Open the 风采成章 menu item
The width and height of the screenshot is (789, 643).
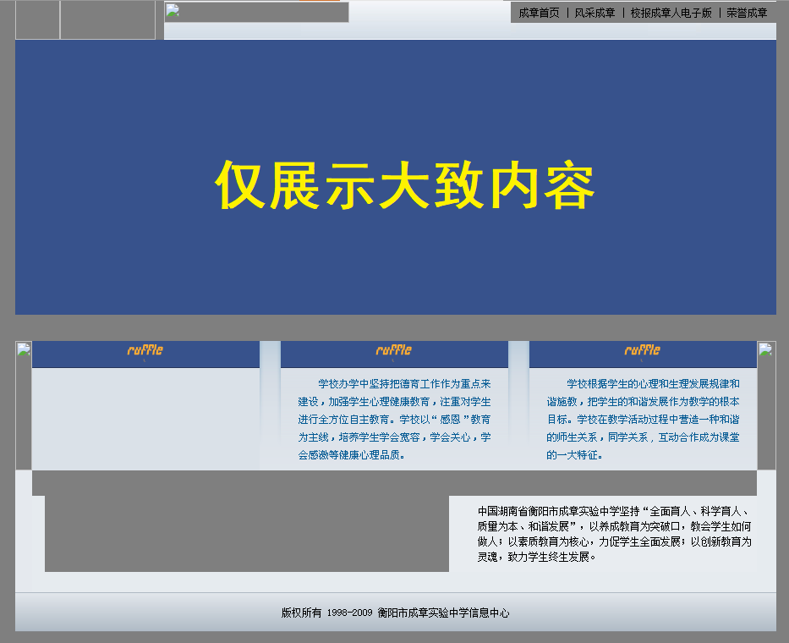tap(594, 13)
